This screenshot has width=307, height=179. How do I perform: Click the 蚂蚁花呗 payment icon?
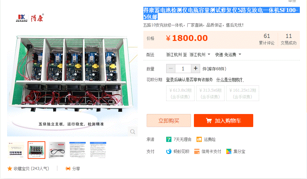168,151
